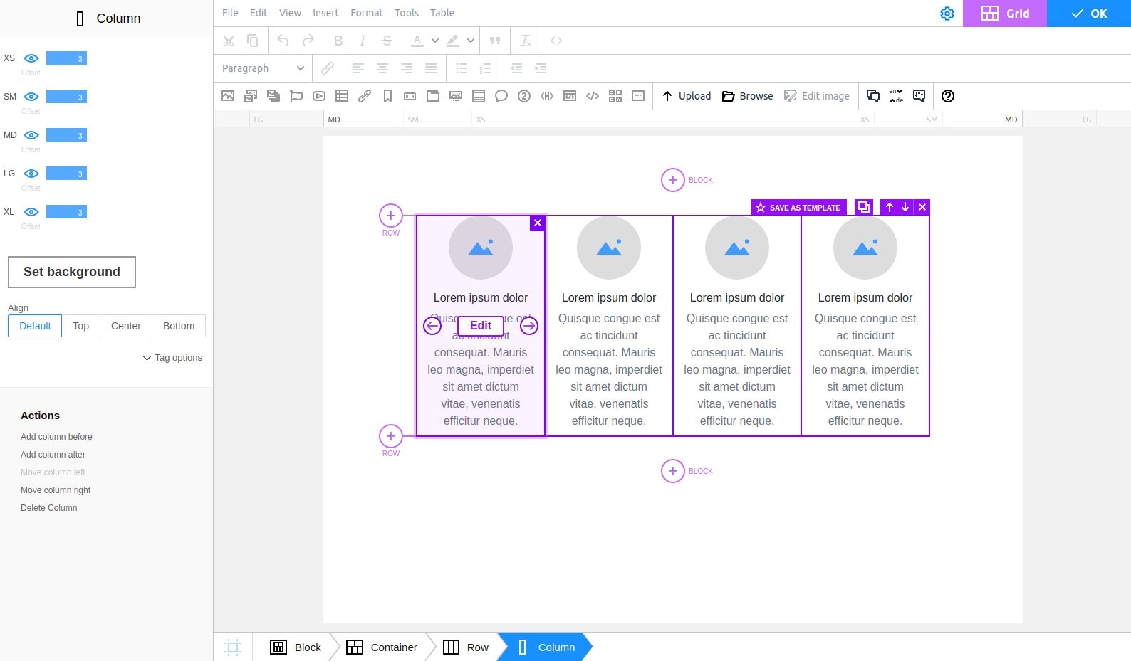
Task: Click the clear formatting icon
Action: pyautogui.click(x=526, y=41)
